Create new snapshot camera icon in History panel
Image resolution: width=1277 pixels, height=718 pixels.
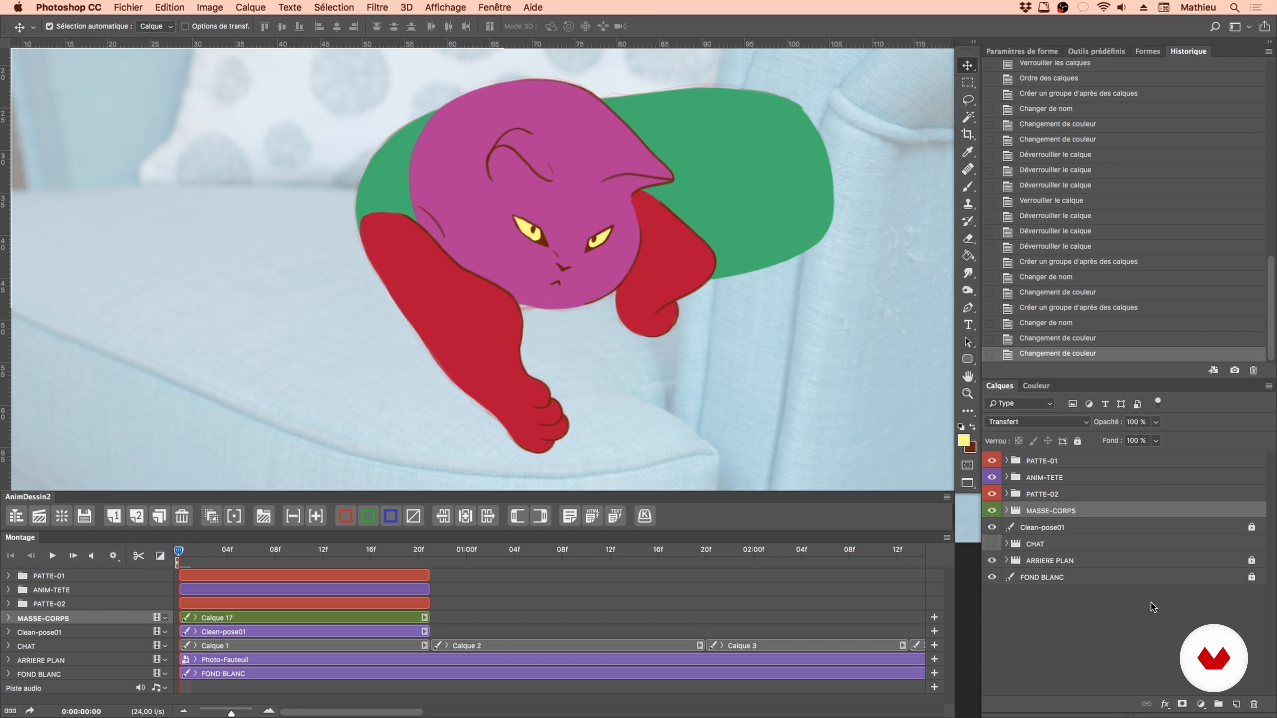1234,370
